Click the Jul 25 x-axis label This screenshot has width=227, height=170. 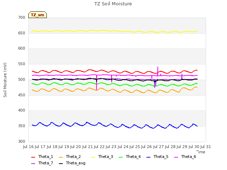tap(135, 147)
